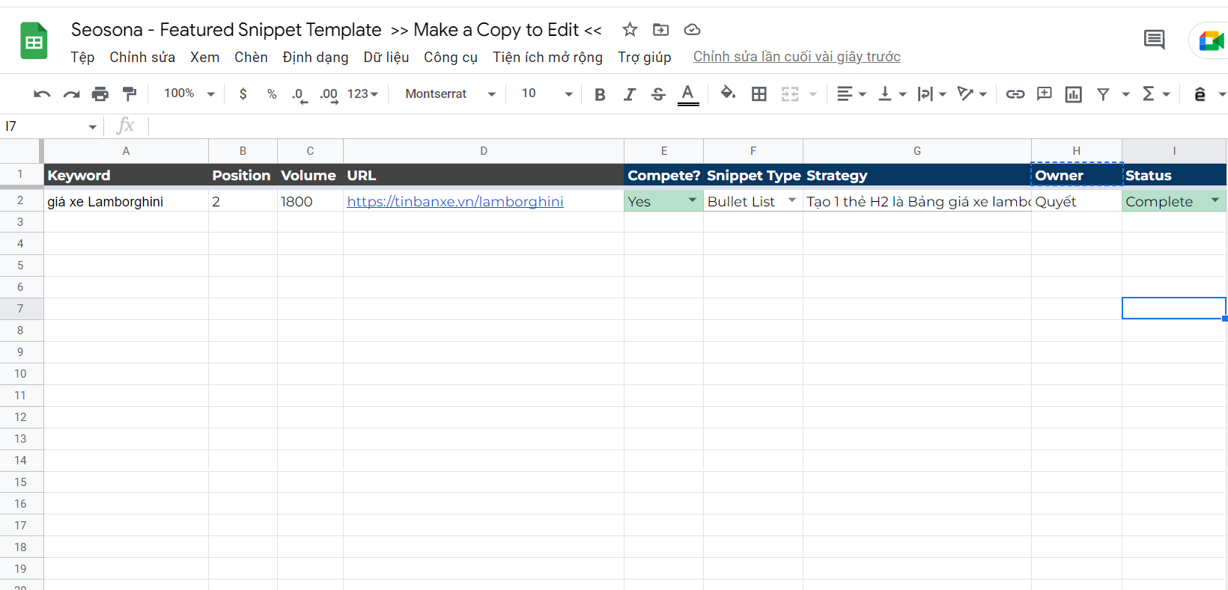1228x590 pixels.
Task: Open the font size 10 dropdown
Action: (x=547, y=93)
